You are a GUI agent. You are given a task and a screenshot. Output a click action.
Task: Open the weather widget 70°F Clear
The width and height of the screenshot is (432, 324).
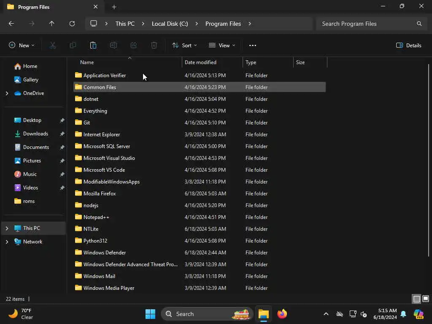click(21, 314)
